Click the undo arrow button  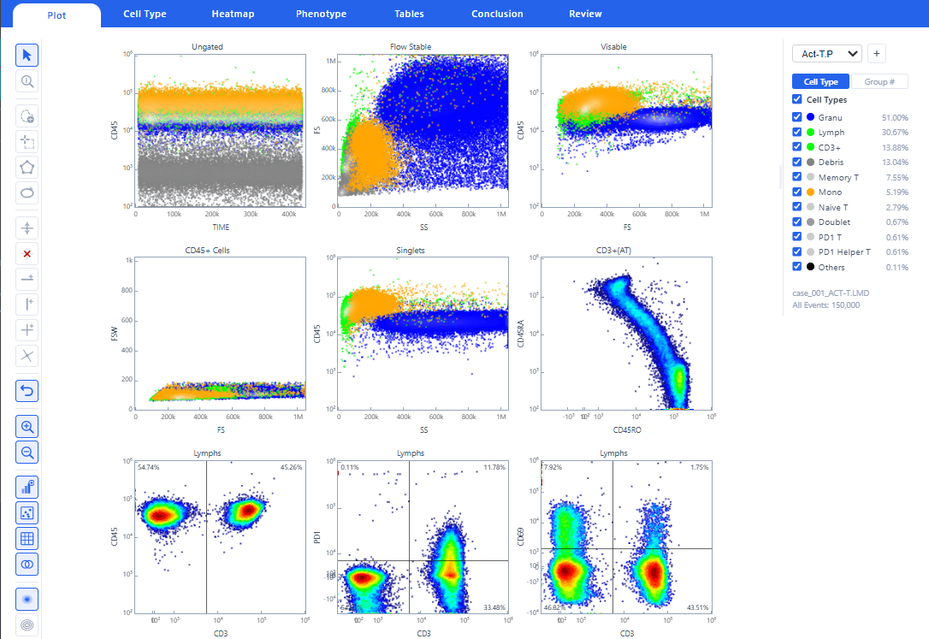coord(27,391)
